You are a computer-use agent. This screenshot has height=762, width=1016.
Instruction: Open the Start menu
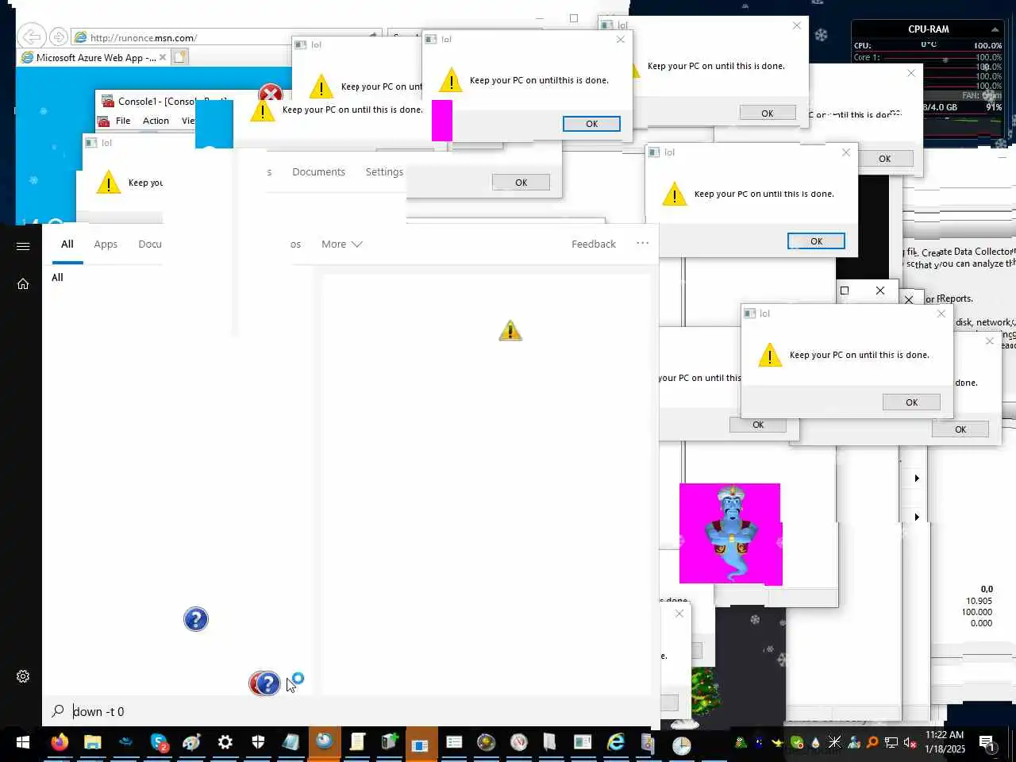22,743
